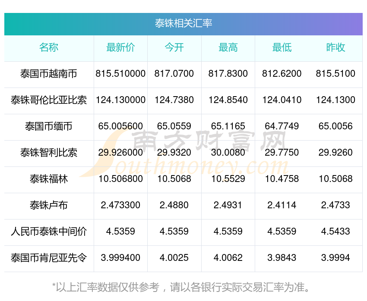Click the 泰铢相关汇率 table title banner

coord(183,24)
